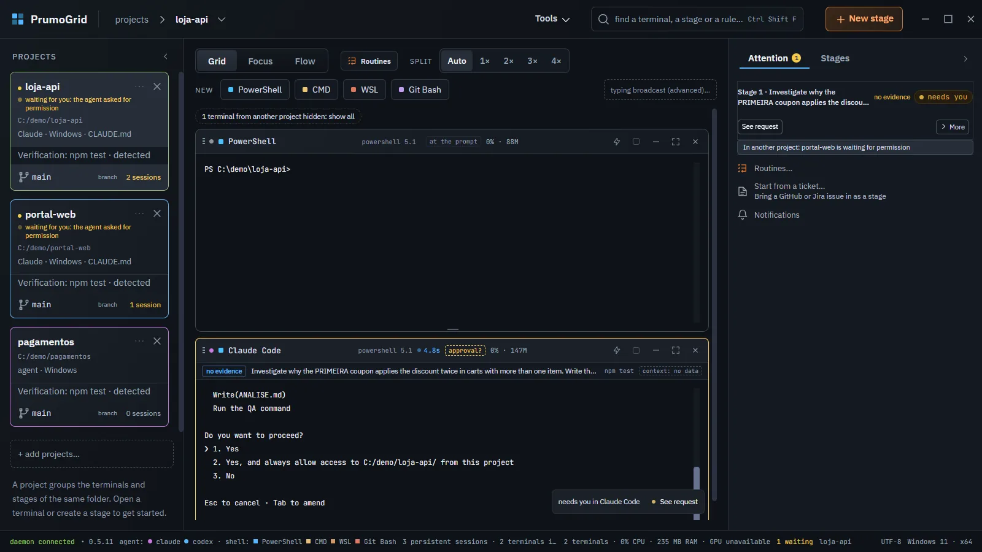Set split to 4× columns
The width and height of the screenshot is (982, 552).
(x=556, y=61)
